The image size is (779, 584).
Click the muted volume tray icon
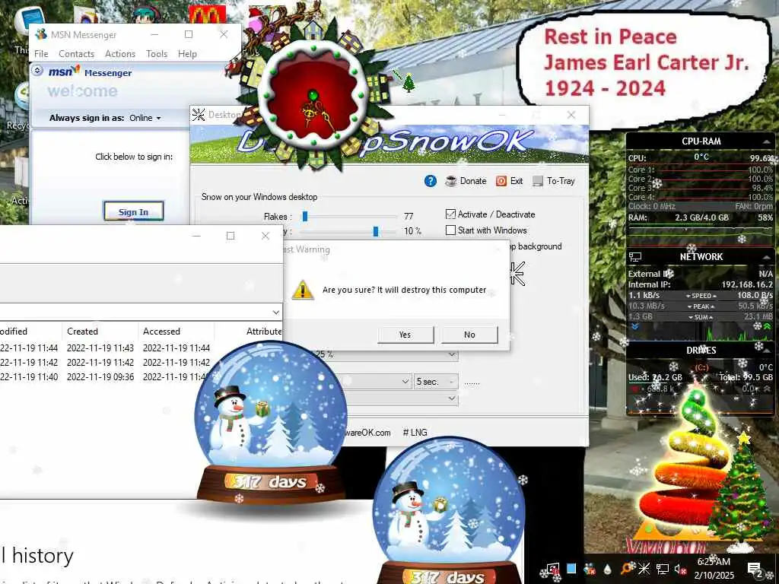[x=681, y=570]
